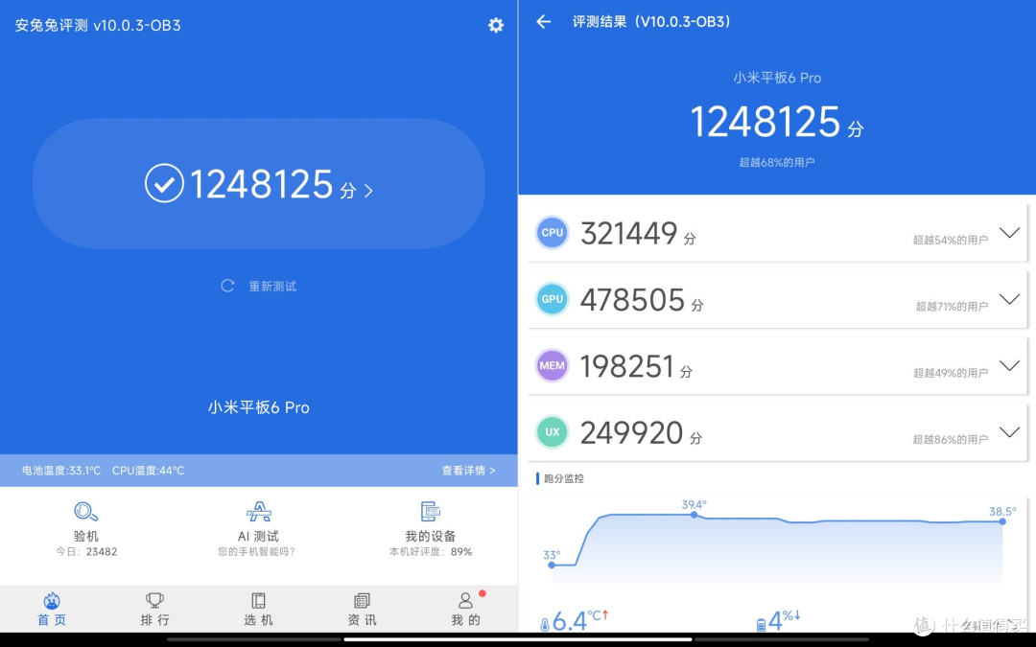Tap 超越49%的用户 text
Screen dimensions: 1036x647
950,372
